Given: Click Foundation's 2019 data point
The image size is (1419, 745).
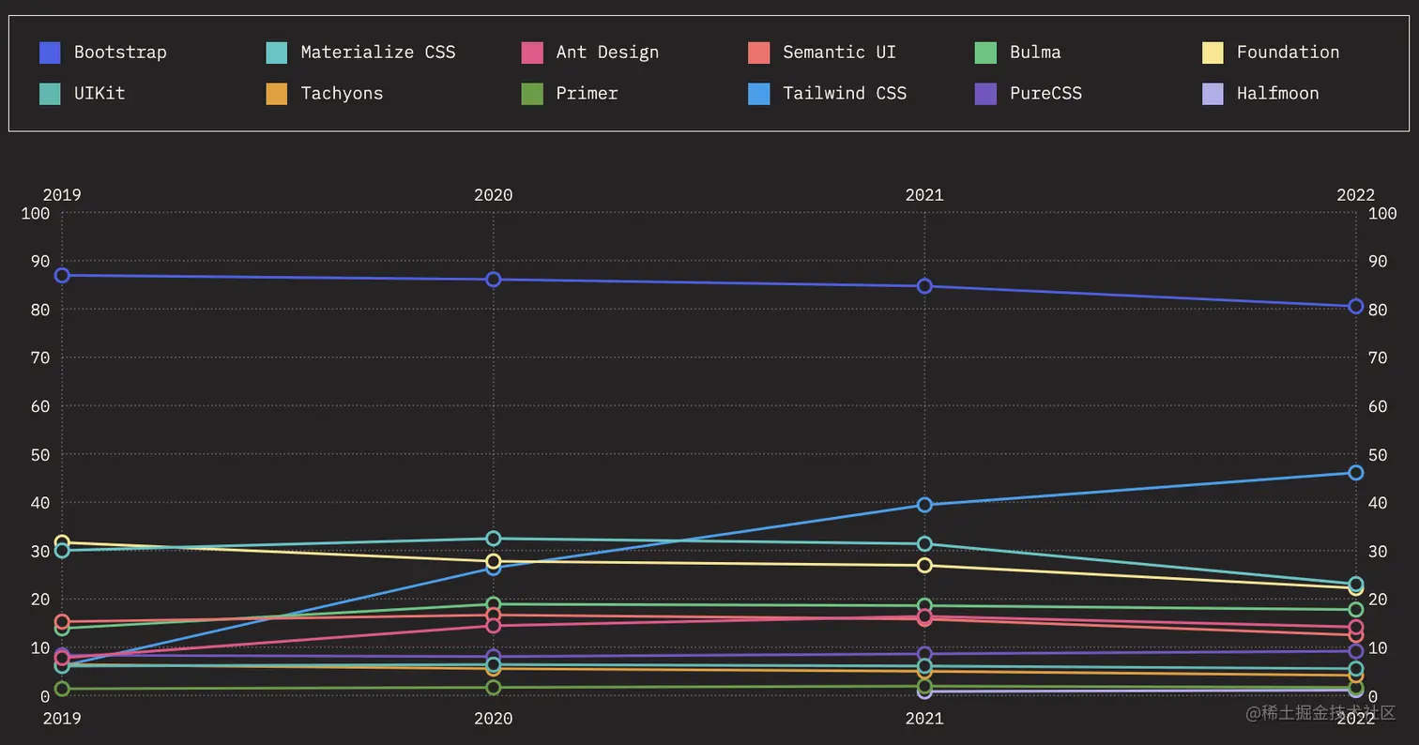Looking at the screenshot, I should point(62,542).
